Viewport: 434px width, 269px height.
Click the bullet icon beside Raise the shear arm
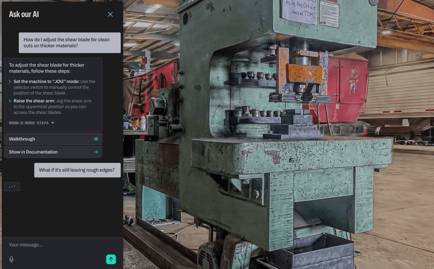(x=11, y=101)
